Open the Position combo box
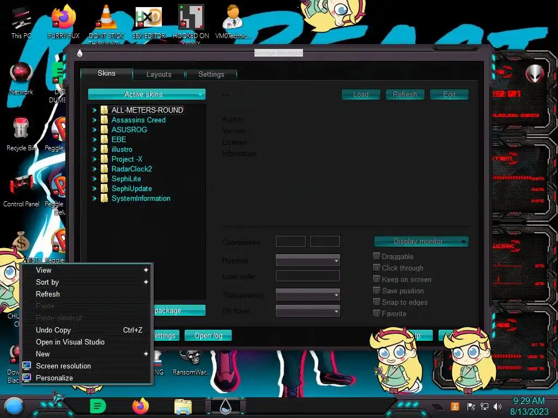558x418 pixels. tap(308, 260)
